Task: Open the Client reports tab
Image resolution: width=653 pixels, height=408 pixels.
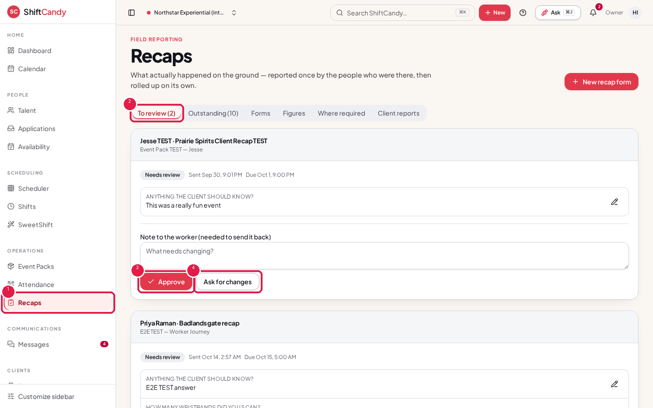Action: click(399, 113)
